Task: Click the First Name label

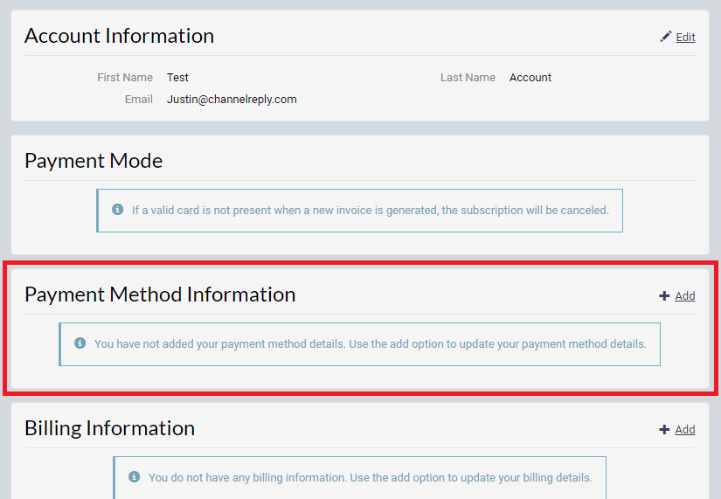Action: pyautogui.click(x=125, y=77)
